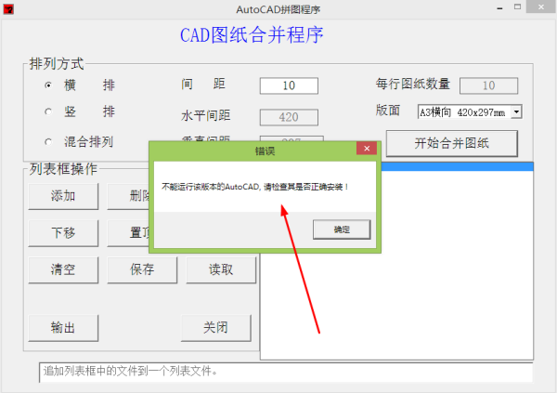Click the A3横向 420x297mm combo box text

coord(462,112)
